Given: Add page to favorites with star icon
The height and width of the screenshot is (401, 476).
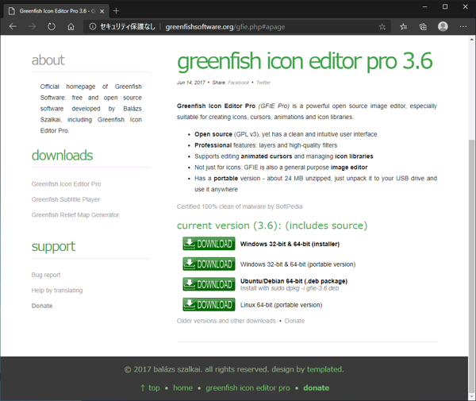Looking at the screenshot, I should click(x=382, y=27).
